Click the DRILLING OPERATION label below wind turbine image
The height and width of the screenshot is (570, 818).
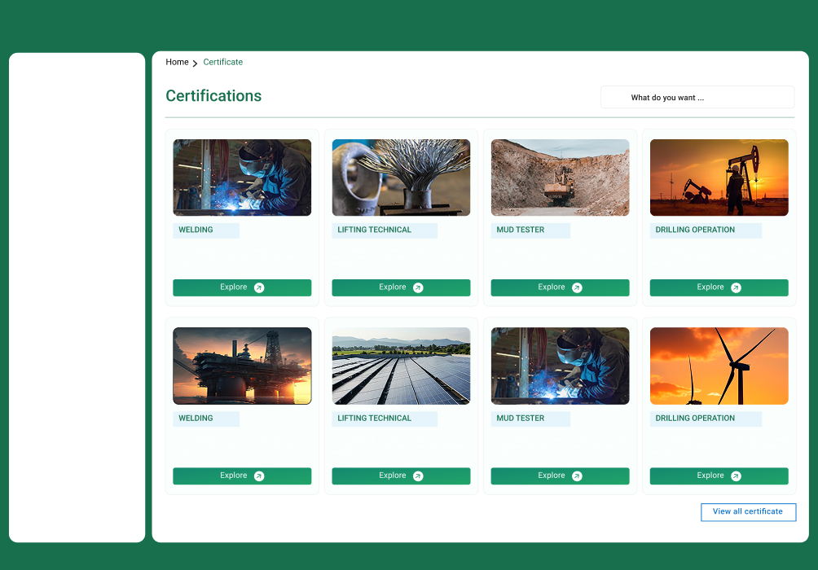[x=695, y=419]
